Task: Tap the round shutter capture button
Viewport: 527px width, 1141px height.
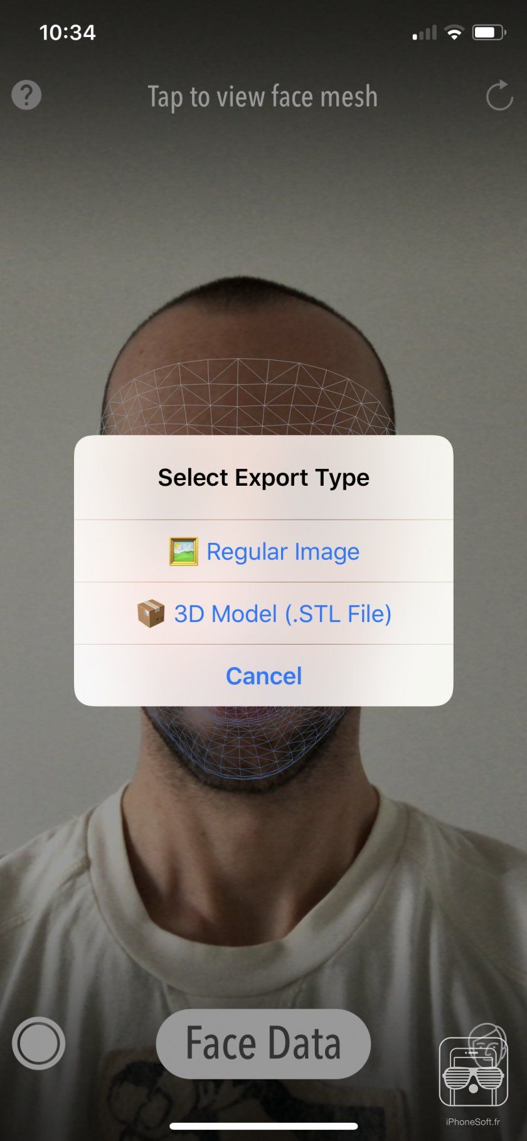Action: pos(38,1043)
